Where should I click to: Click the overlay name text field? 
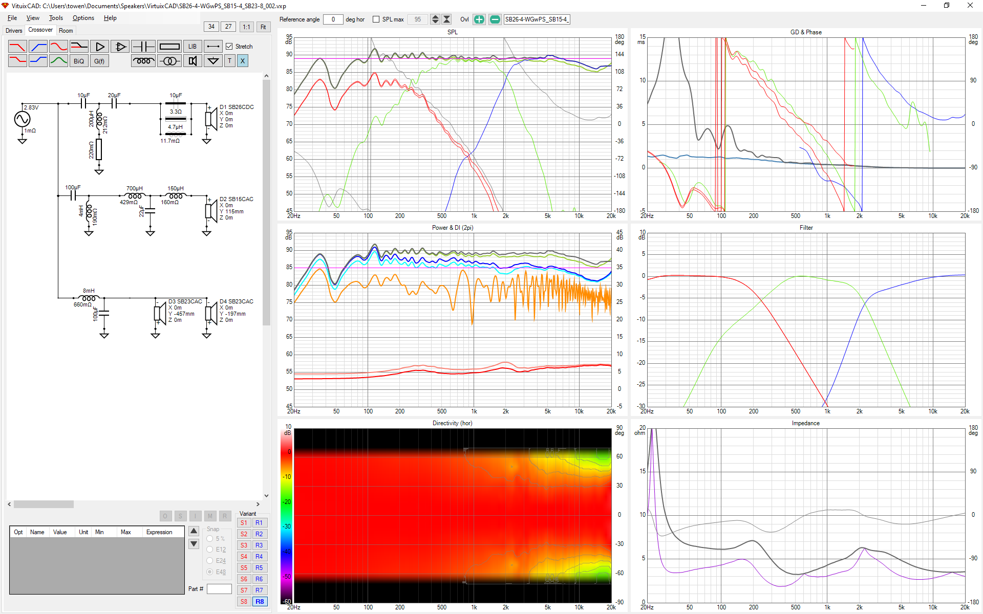tap(537, 19)
